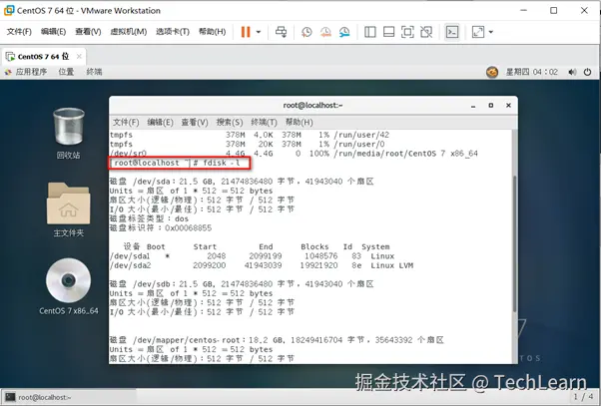Click the fdisk -l command prompt line

pos(180,163)
